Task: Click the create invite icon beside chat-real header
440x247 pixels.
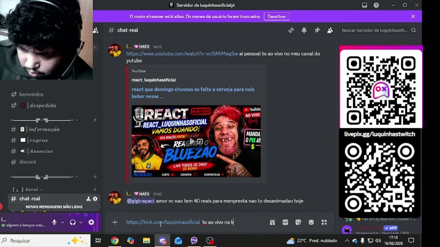Action: pyautogui.click(x=96, y=31)
